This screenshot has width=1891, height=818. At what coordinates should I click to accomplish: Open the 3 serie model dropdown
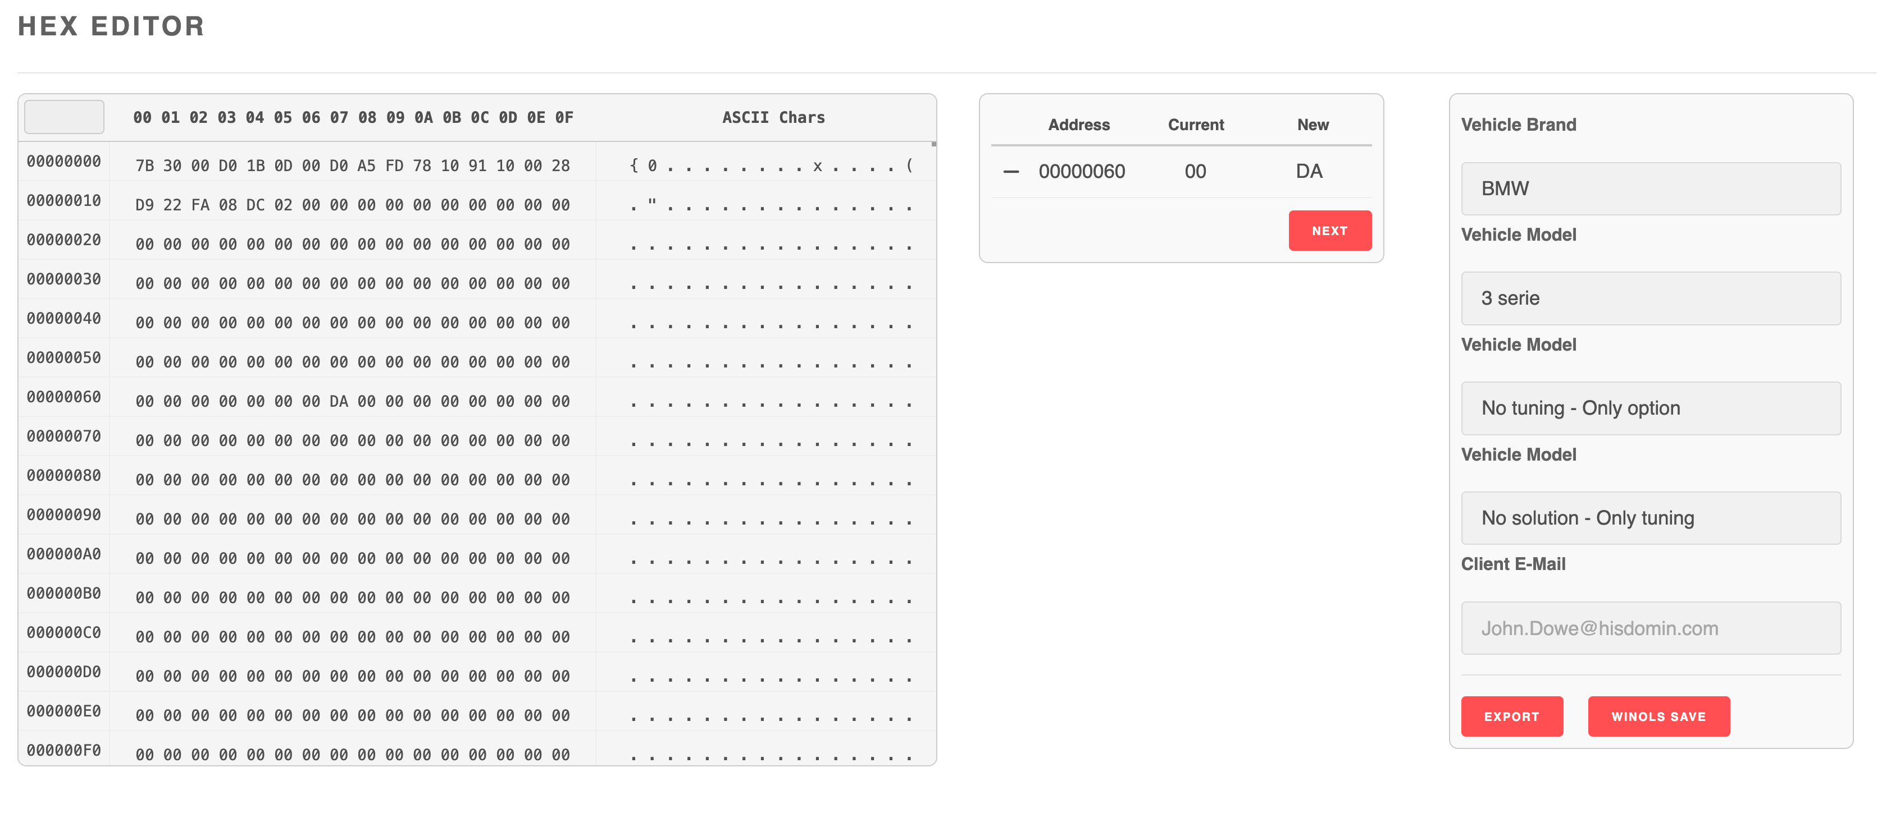coord(1650,298)
